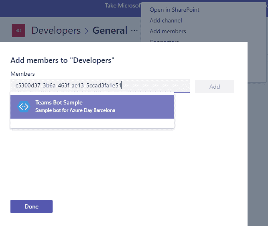Select Add members in the context menu
This screenshot has height=226, width=268.
[x=168, y=31]
